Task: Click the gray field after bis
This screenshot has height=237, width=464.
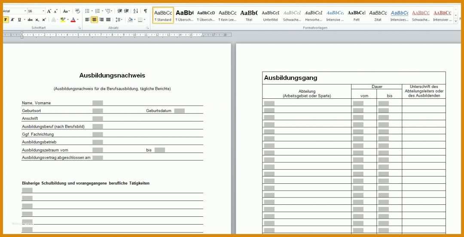Action: coord(160,150)
